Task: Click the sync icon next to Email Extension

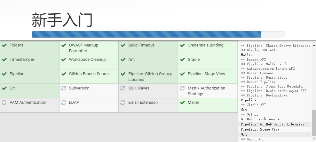Action: [123, 103]
